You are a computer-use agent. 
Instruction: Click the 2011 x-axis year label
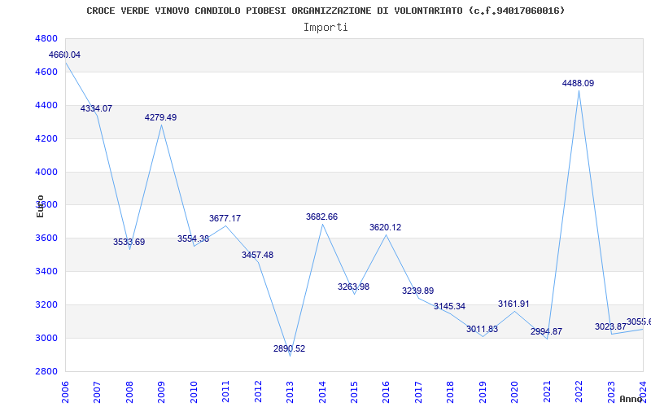[225, 392]
